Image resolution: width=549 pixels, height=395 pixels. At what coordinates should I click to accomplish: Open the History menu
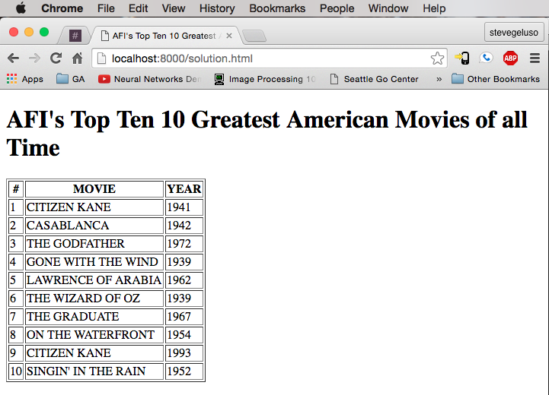217,8
